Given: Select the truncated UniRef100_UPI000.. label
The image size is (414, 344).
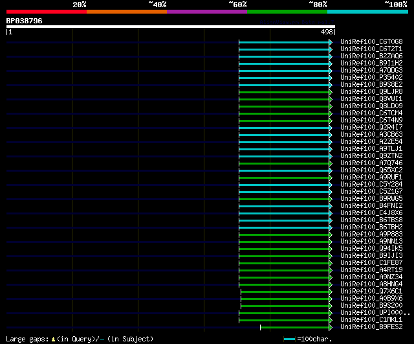Looking at the screenshot, I should [375, 313].
